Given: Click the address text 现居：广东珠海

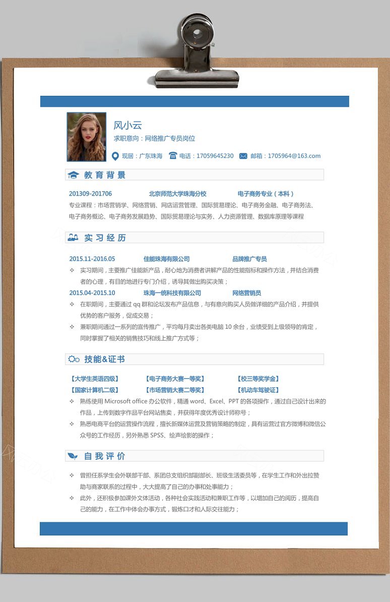Looking at the screenshot, I should tap(142, 156).
